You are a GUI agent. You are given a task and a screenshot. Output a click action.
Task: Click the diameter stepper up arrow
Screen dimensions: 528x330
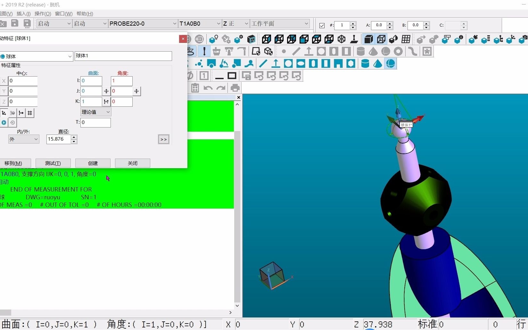click(x=74, y=137)
